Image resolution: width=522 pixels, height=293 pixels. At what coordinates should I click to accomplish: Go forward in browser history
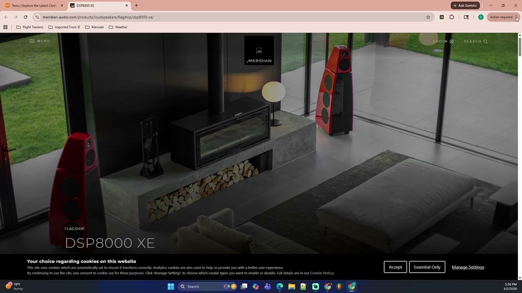click(x=15, y=17)
